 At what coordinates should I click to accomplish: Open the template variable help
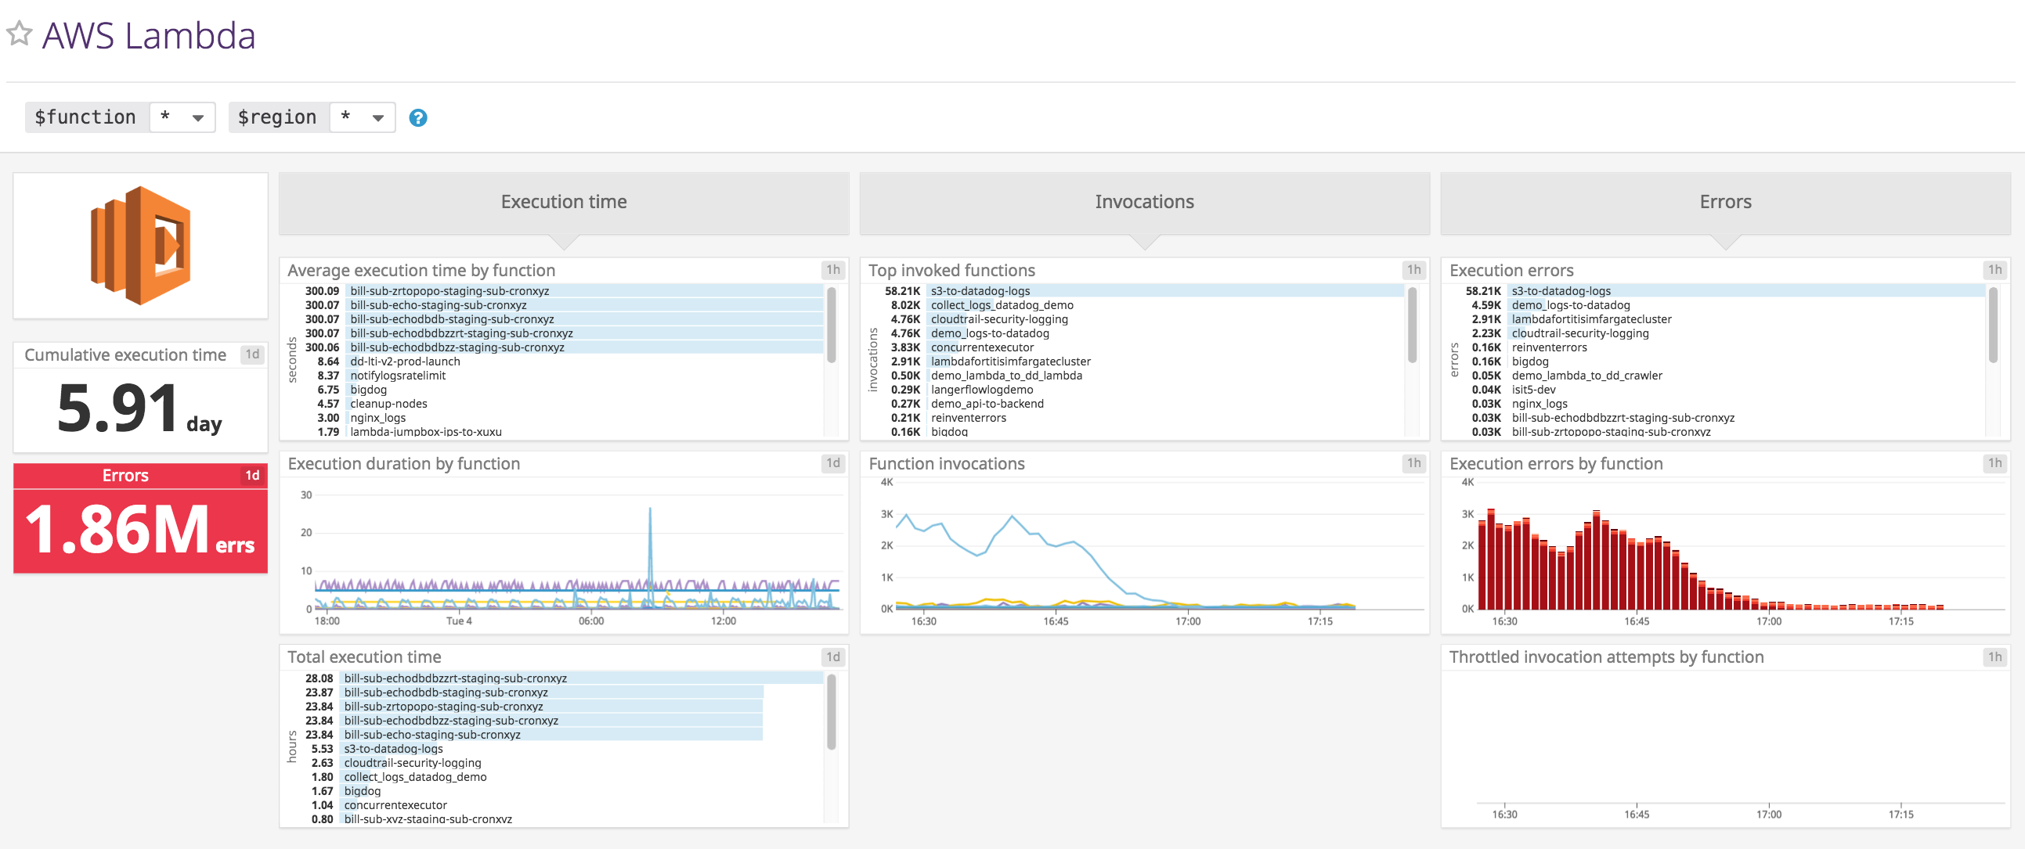418,118
